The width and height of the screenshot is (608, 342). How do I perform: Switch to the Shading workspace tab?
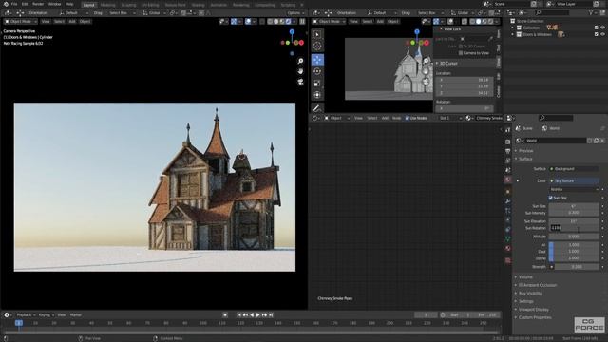[x=198, y=5]
